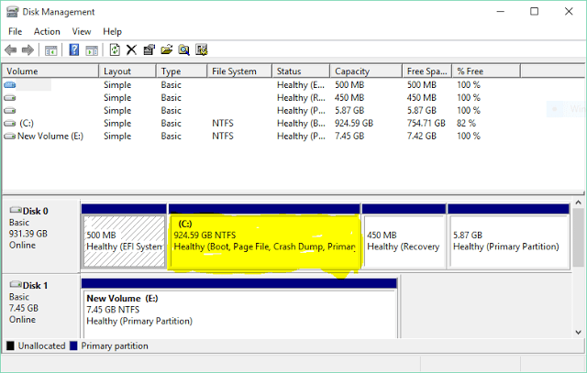
Task: Select the New Volume (E:) drive icon
Action: click(x=10, y=137)
